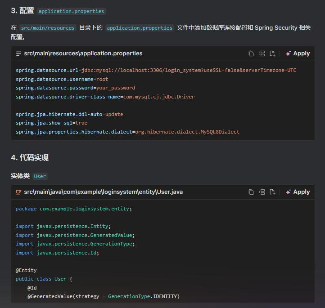Screen dimensions: 325x308
Task: Click the your_password value in code
Action: [115, 88]
